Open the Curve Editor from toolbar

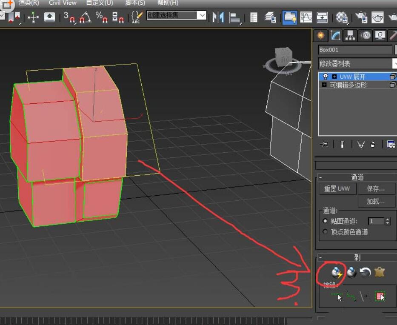[306, 17]
